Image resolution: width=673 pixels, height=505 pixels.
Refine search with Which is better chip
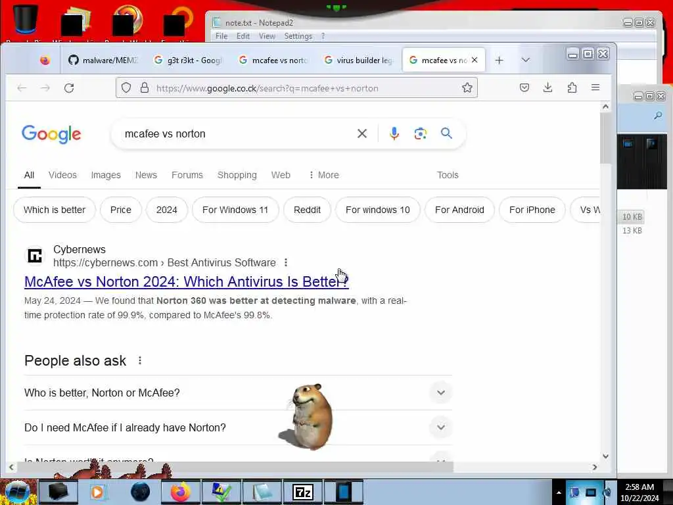pos(55,210)
